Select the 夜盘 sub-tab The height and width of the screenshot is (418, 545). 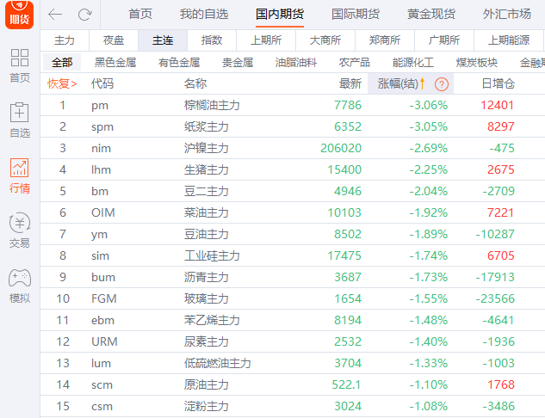tap(114, 40)
